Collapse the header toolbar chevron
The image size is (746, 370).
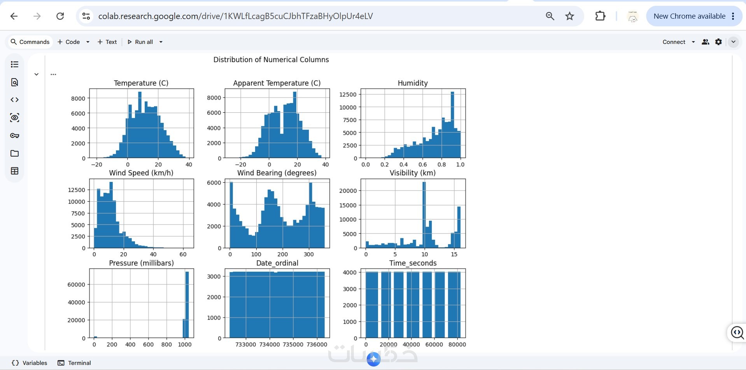pyautogui.click(x=733, y=42)
